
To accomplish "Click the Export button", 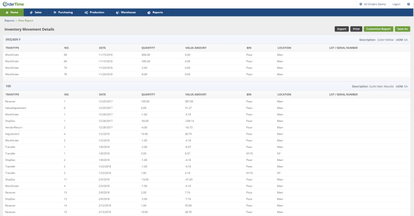I will pyautogui.click(x=342, y=29).
